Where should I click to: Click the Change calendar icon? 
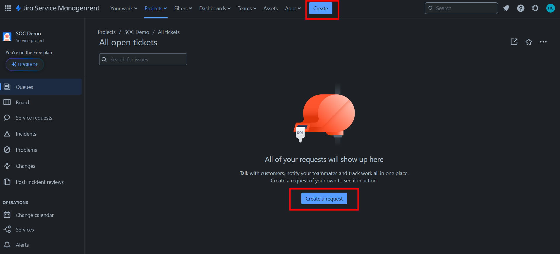[x=7, y=215]
